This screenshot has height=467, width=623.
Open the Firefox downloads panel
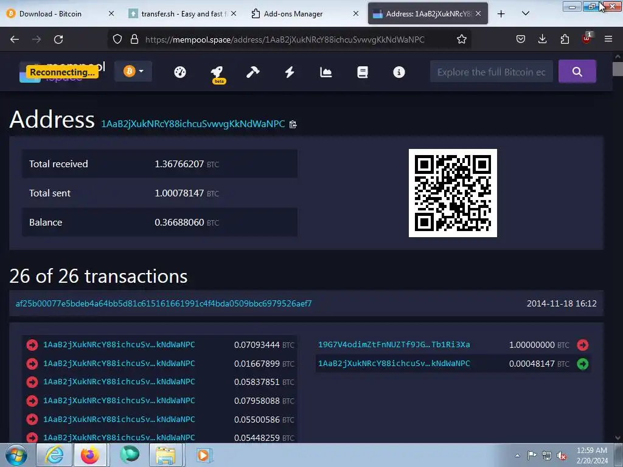point(542,40)
